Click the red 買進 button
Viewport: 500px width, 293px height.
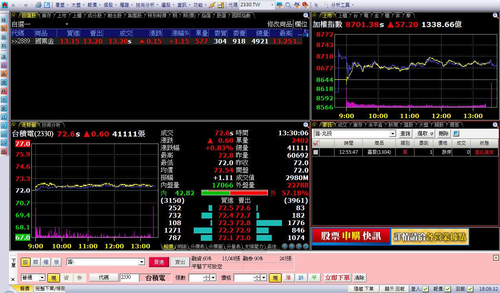click(x=158, y=262)
